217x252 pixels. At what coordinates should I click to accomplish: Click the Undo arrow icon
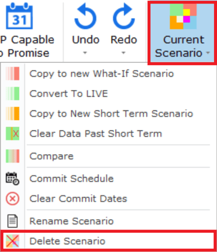pyautogui.click(x=85, y=16)
